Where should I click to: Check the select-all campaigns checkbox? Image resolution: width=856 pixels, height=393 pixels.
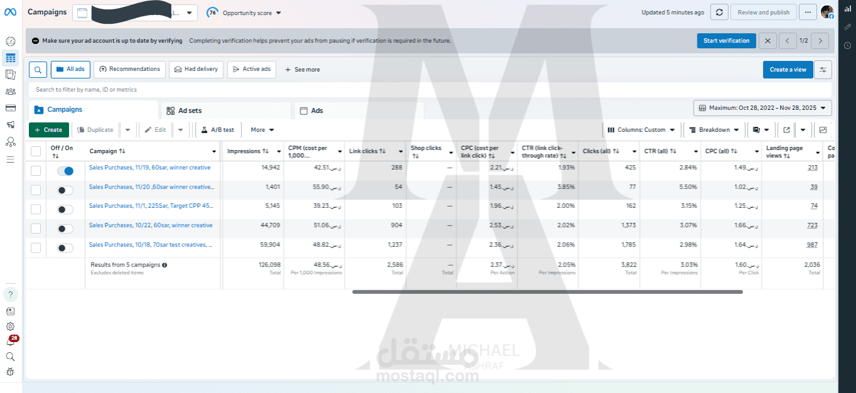36,151
